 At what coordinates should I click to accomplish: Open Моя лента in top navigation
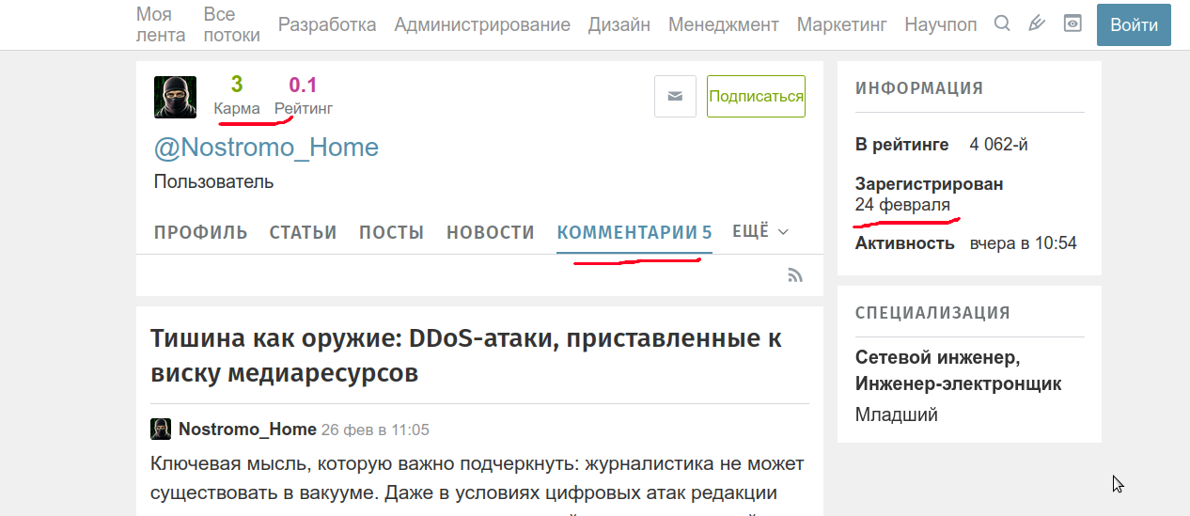pos(161,24)
